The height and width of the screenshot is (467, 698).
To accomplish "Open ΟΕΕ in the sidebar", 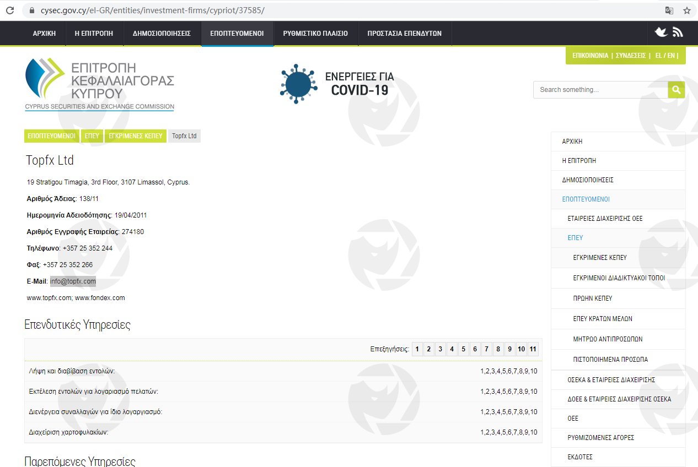I will pos(618,418).
